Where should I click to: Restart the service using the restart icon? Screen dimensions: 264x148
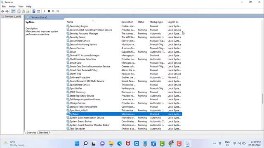tap(58, 11)
